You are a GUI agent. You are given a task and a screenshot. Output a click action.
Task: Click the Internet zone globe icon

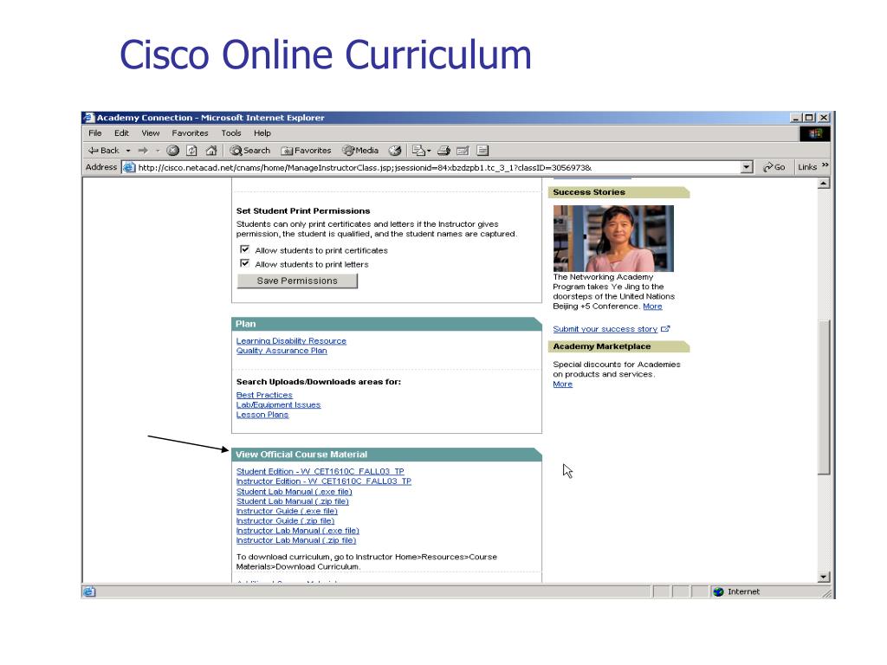coord(718,591)
